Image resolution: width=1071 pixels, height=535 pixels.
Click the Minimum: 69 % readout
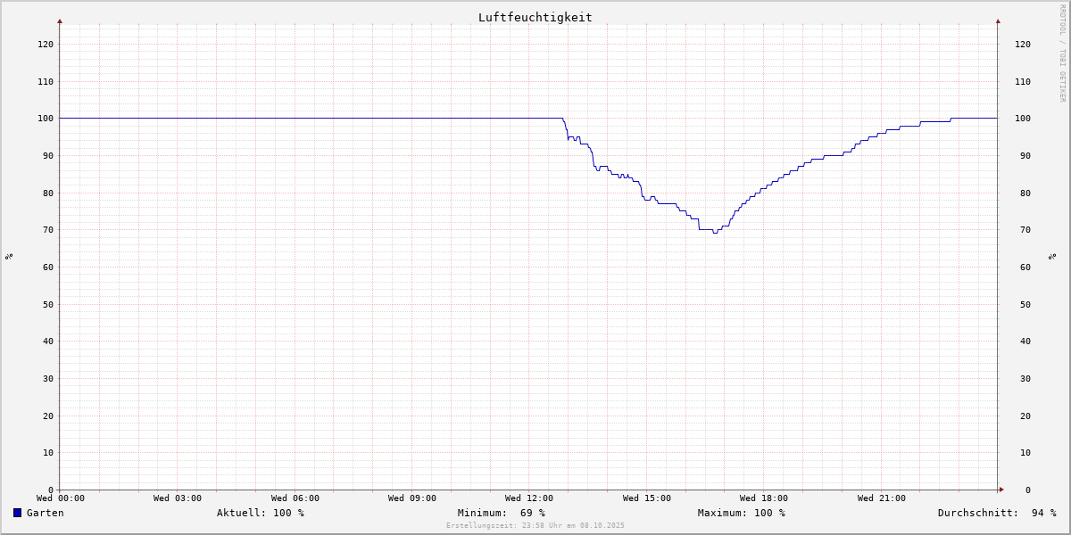tap(501, 513)
